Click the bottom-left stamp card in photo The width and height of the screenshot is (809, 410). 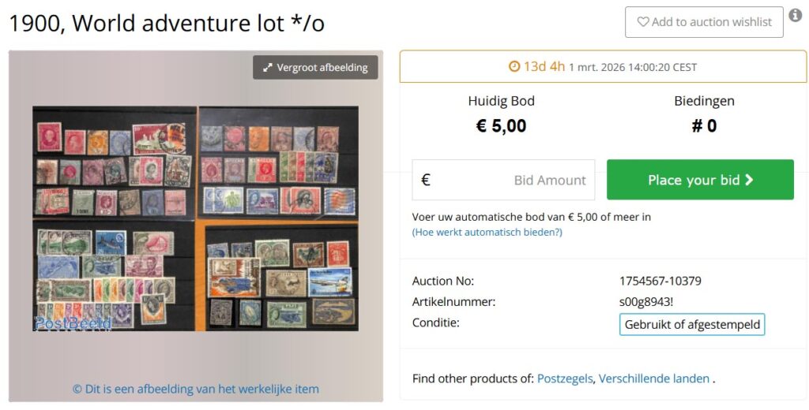click(114, 276)
